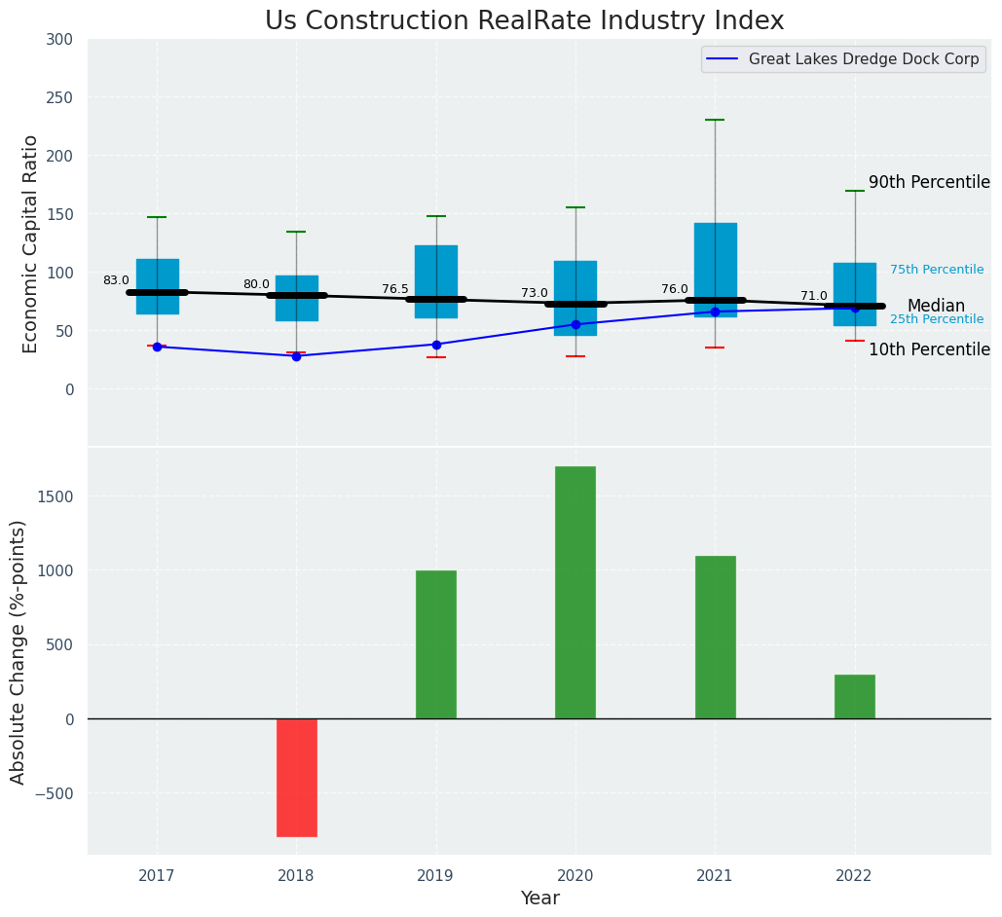Click the blue 2018 company data point
The width and height of the screenshot is (1002, 917).
296,356
